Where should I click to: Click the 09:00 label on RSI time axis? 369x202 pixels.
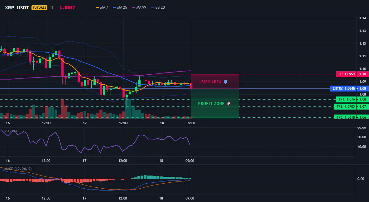click(x=190, y=161)
